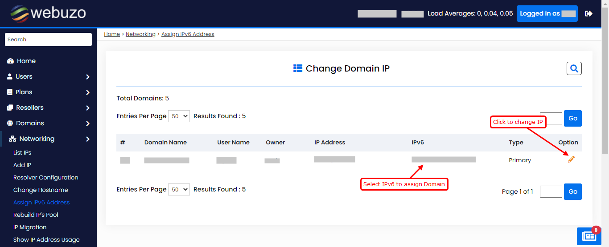The image size is (609, 247).
Task: Go to Change Hostname page
Action: click(x=41, y=190)
